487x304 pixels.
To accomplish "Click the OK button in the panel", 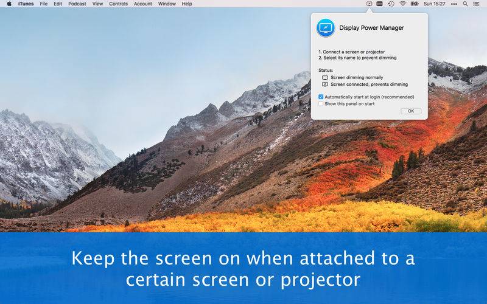I will 411,111.
